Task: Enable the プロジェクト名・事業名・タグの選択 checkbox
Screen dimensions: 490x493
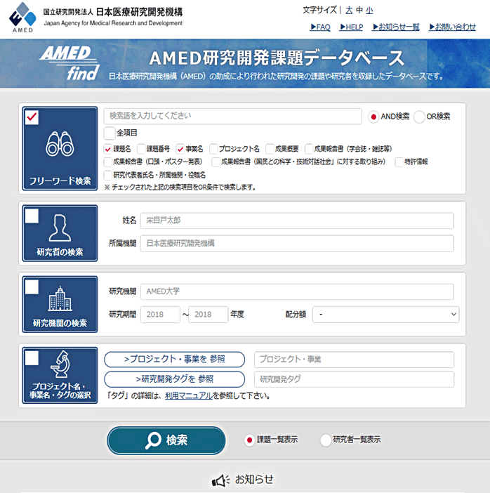Action: click(32, 358)
